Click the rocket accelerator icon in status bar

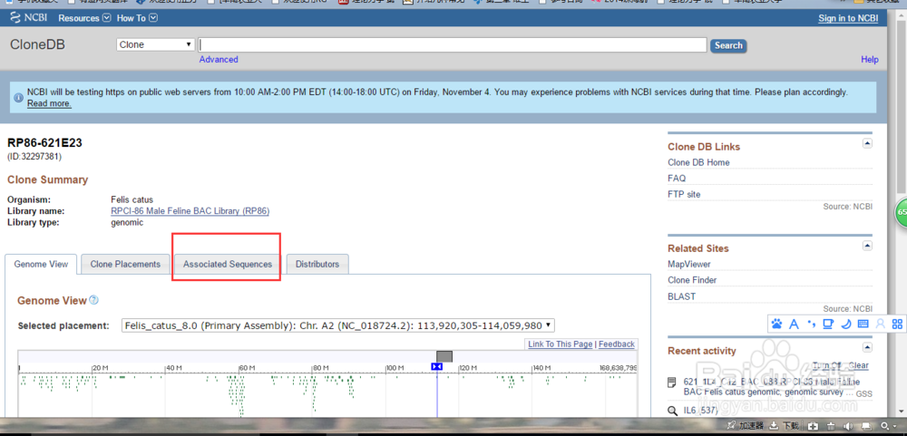(x=731, y=426)
